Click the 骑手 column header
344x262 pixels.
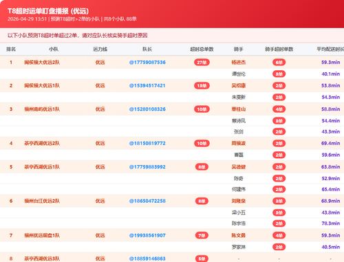[239, 49]
